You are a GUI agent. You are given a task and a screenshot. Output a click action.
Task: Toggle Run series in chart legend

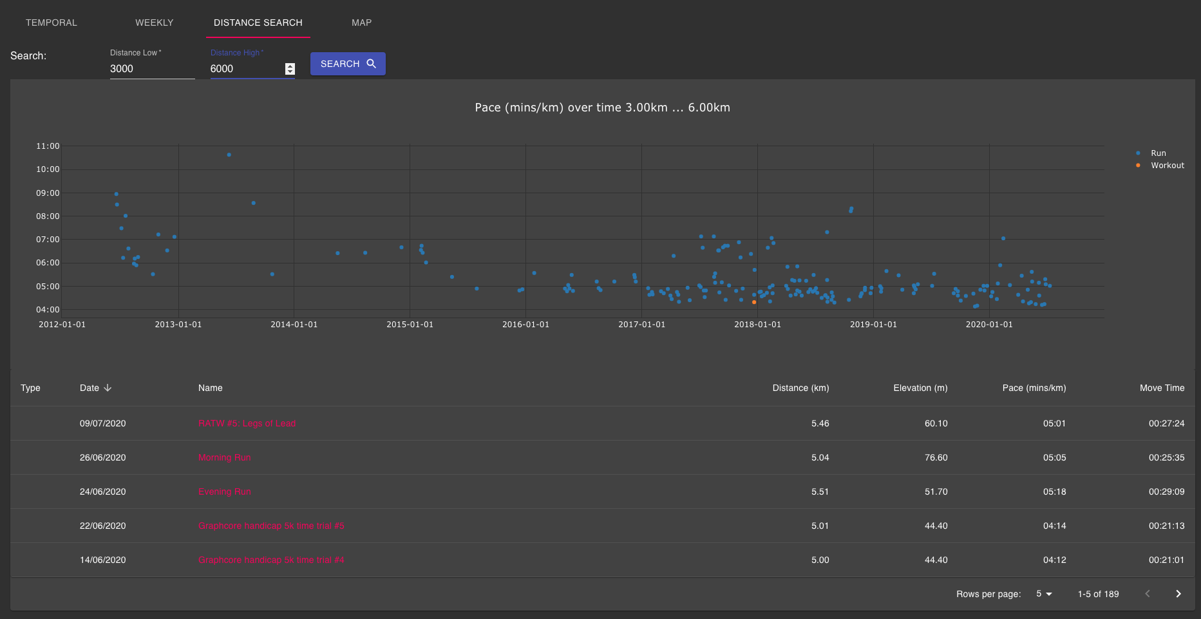coord(1158,153)
